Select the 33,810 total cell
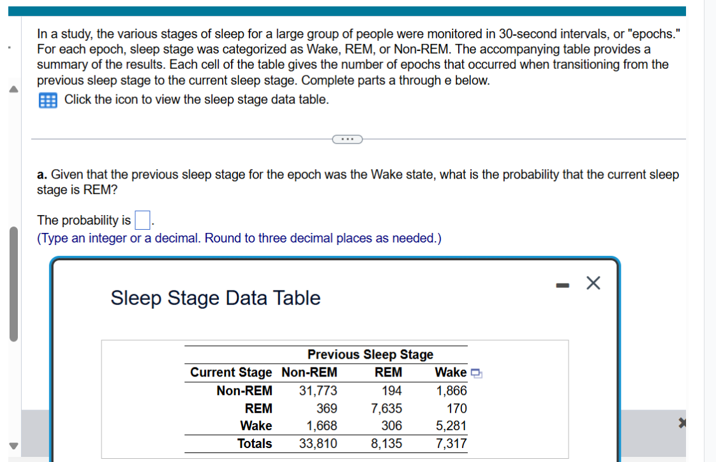This screenshot has width=716, height=462. pyautogui.click(x=318, y=443)
